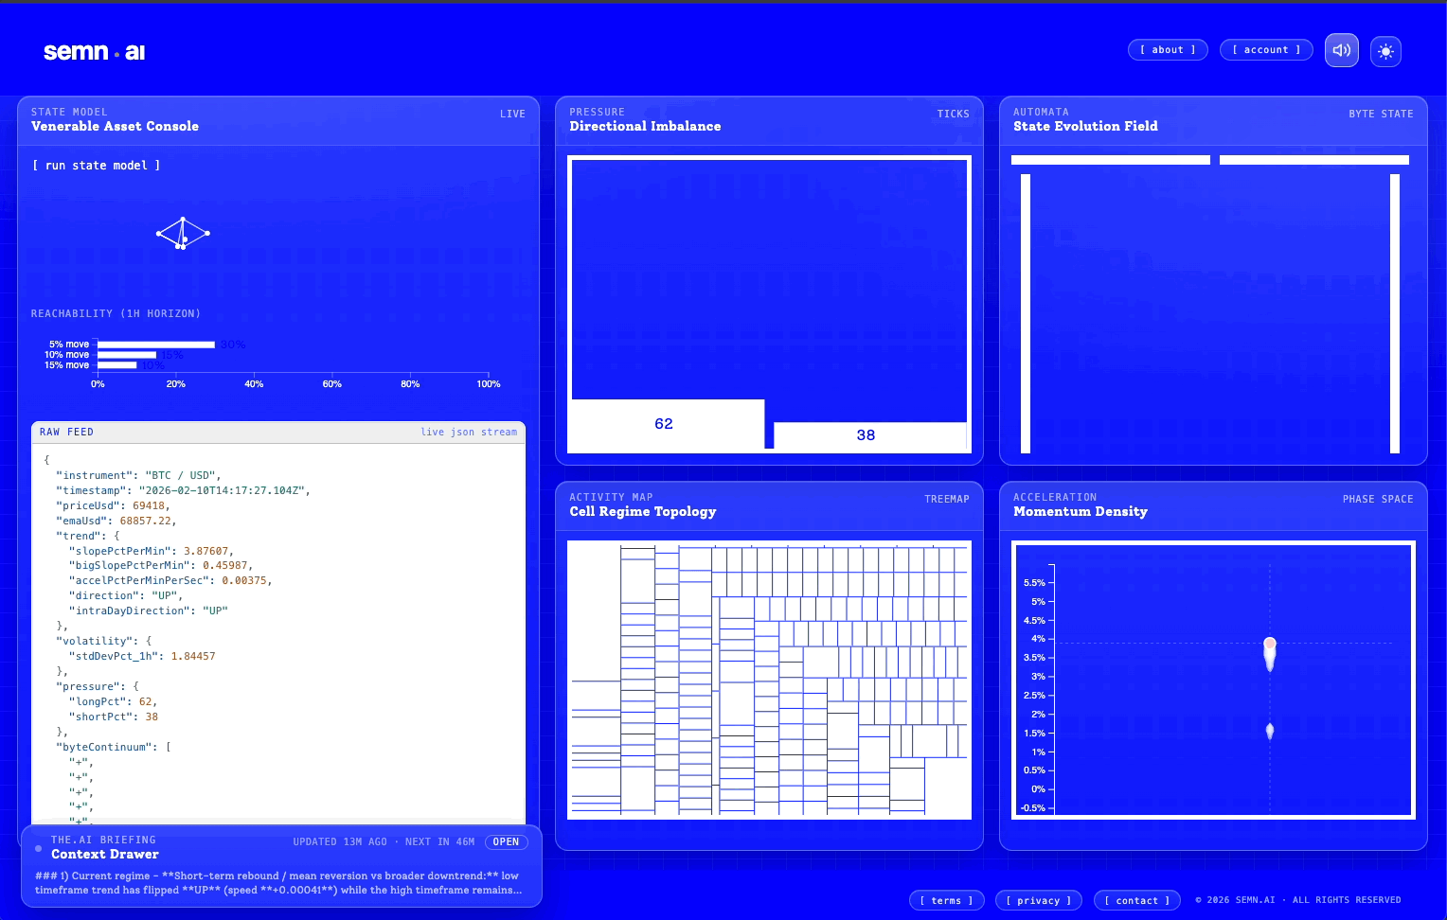The width and height of the screenshot is (1447, 920).
Task: Select the LIVE badge on Venerable Asset Console
Action: (512, 113)
